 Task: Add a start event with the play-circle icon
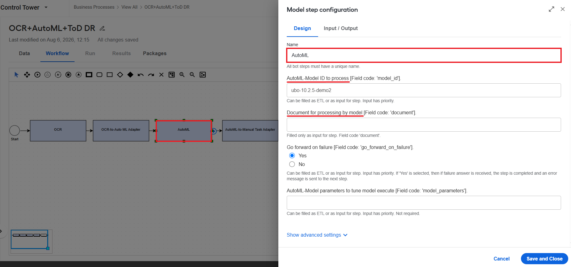click(x=37, y=75)
